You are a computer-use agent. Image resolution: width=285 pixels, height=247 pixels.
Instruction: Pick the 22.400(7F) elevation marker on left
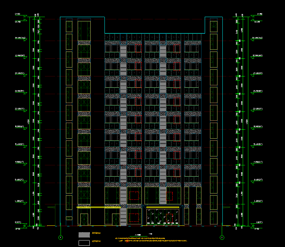point(20,109)
